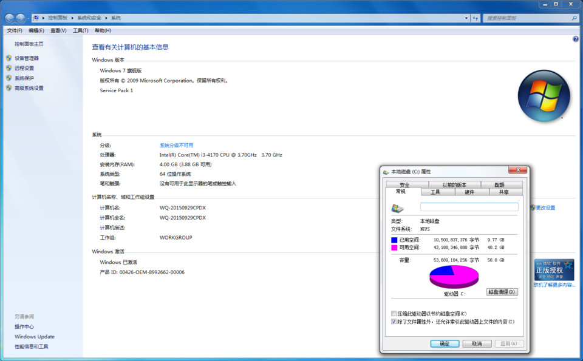
Task: Click the shield icon beside 系统保护
Action: click(9, 78)
